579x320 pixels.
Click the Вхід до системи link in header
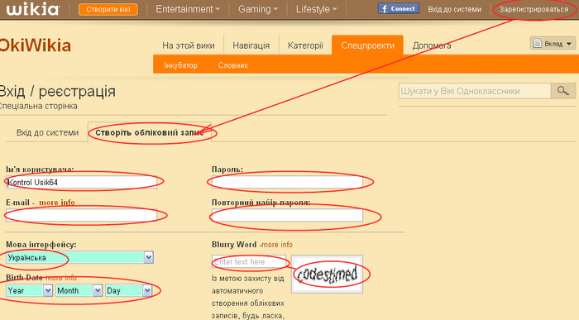pos(455,9)
